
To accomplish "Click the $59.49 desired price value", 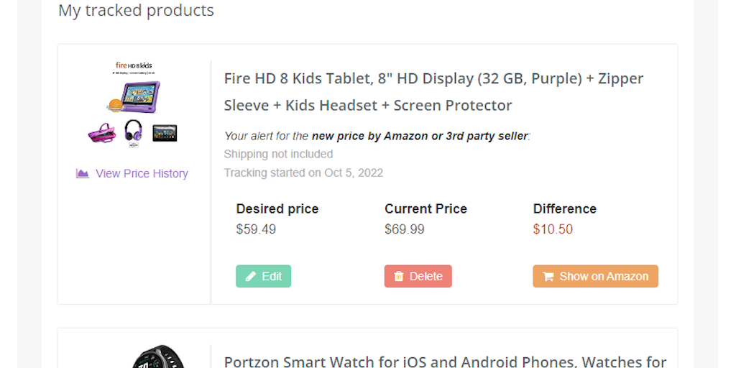I will click(256, 229).
